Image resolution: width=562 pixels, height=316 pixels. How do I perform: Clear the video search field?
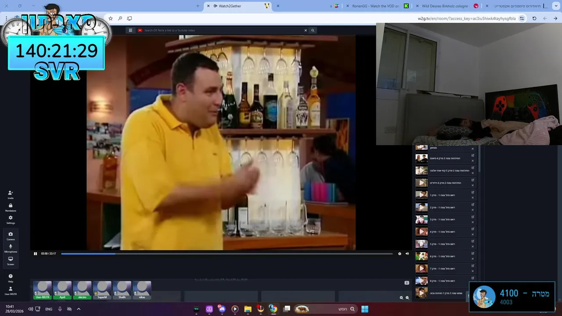tap(306, 30)
